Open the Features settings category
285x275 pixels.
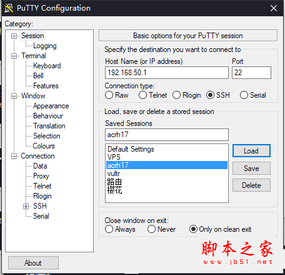(46, 86)
